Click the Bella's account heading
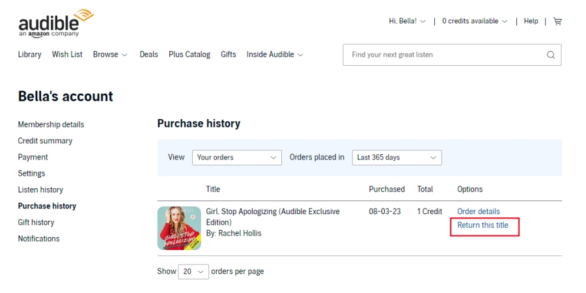586x293 pixels. [65, 96]
